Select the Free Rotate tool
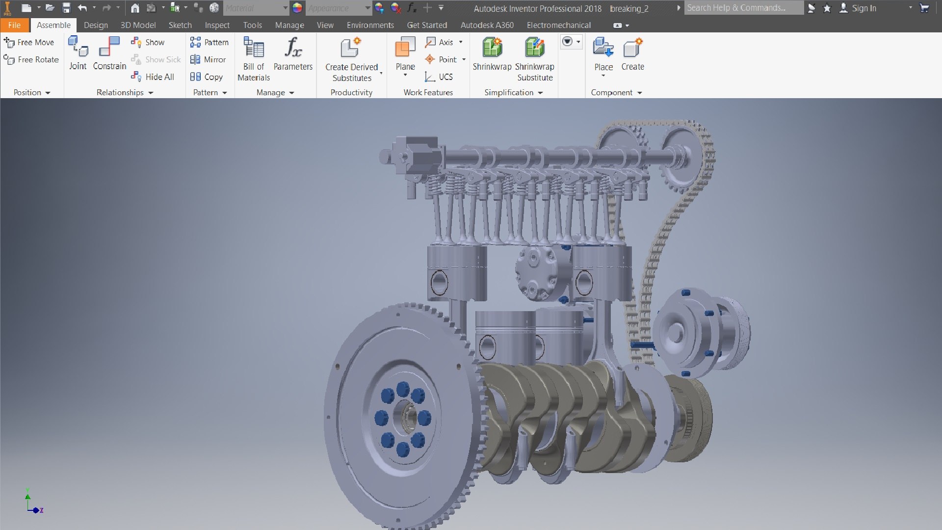Viewport: 942px width, 530px height. tap(31, 59)
